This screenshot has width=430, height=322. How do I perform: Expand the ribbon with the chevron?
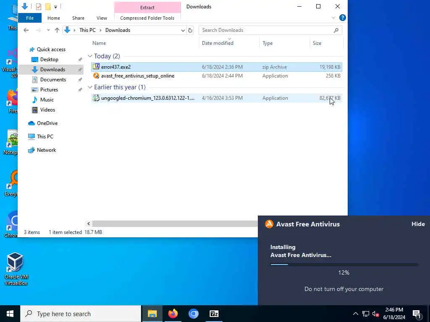333,18
